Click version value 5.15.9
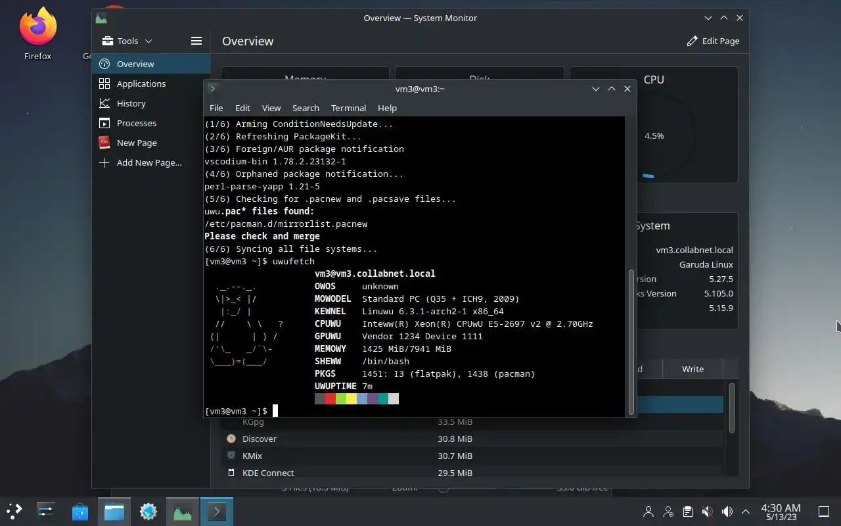The image size is (841, 526). [721, 308]
